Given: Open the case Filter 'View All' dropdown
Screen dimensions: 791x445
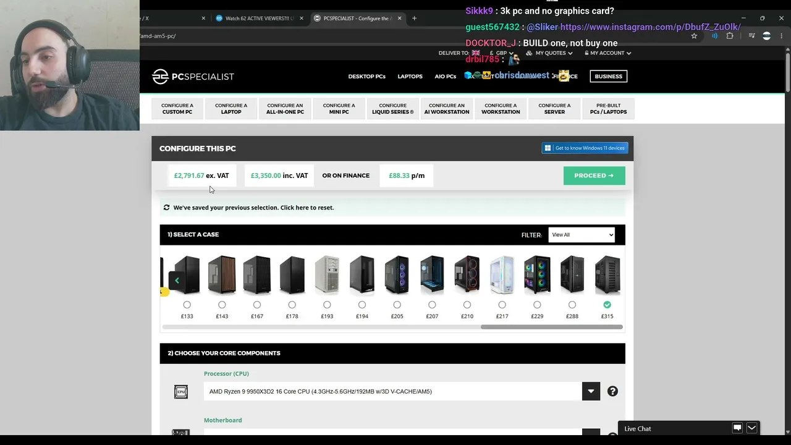Looking at the screenshot, I should (x=582, y=235).
